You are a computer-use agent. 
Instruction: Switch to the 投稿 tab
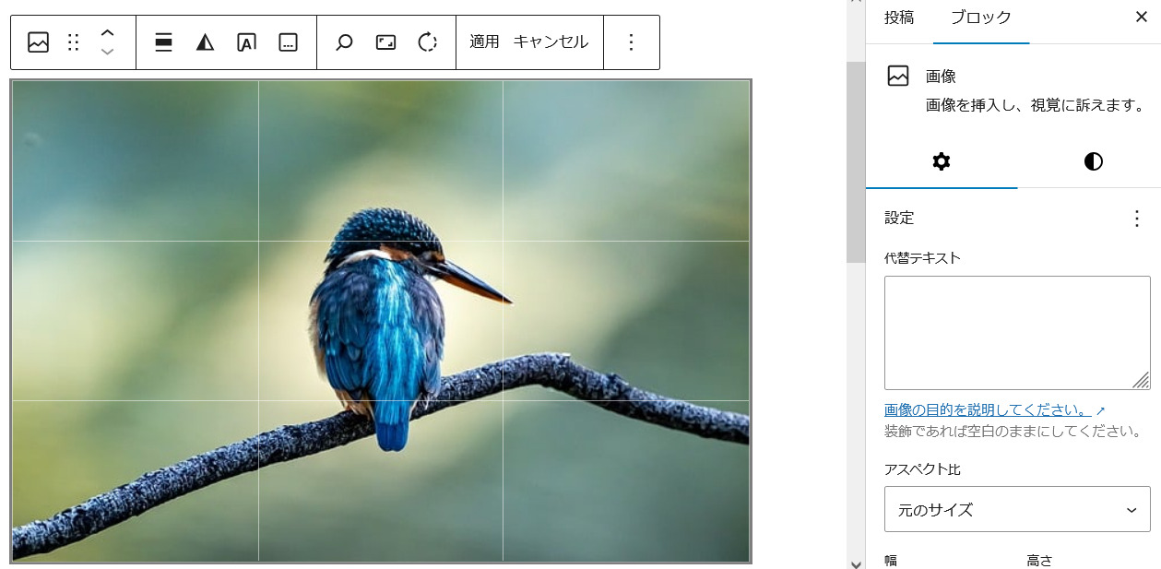pos(899,18)
